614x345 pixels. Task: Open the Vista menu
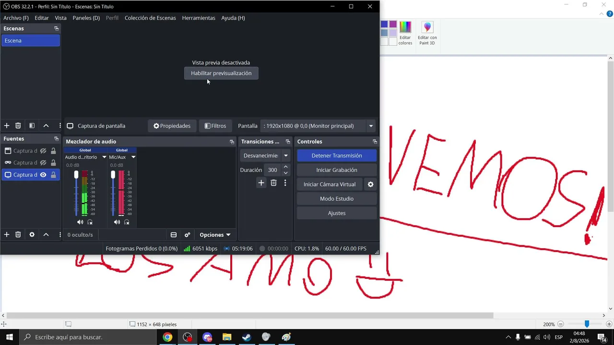60,18
